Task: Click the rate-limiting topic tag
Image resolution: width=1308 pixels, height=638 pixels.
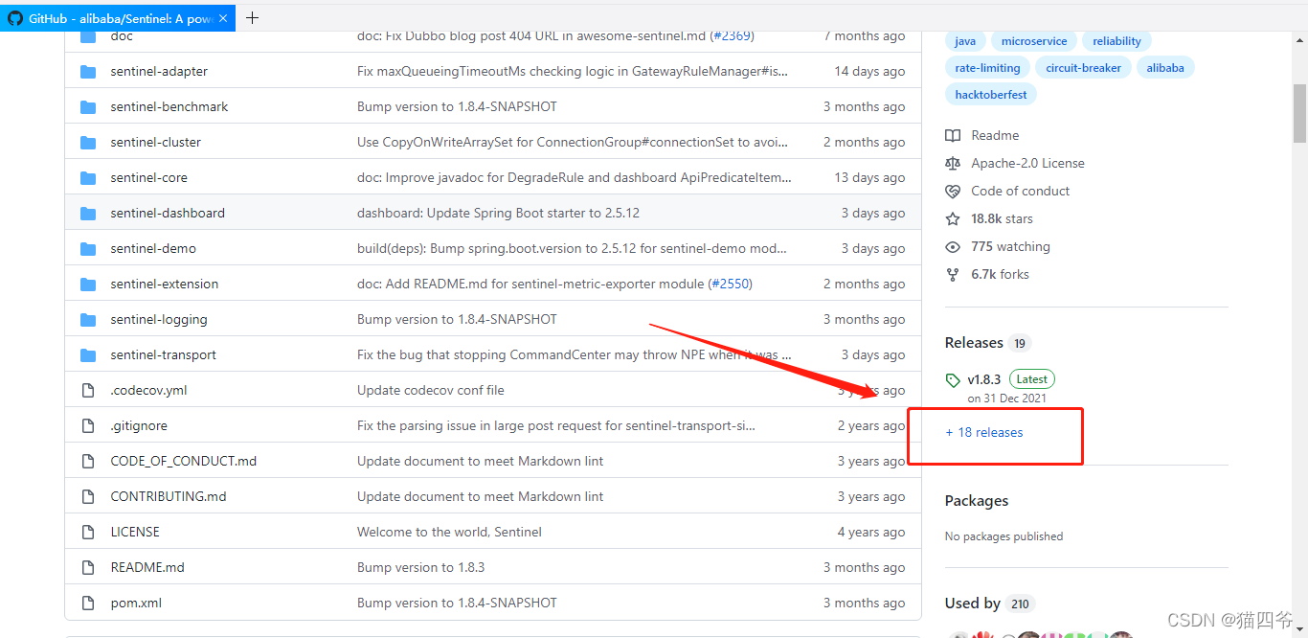Action: pos(987,68)
